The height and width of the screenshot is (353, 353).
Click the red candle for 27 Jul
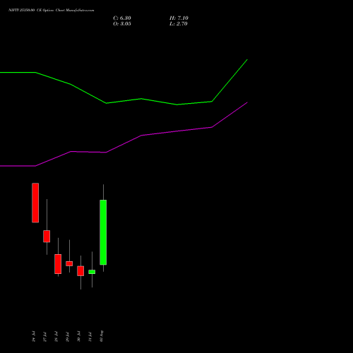coord(47,237)
